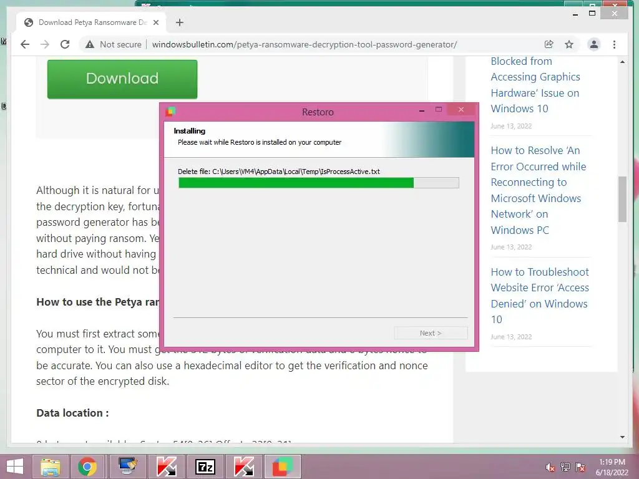Reload the page with the refresh icon
The image size is (639, 479).
pyautogui.click(x=65, y=44)
